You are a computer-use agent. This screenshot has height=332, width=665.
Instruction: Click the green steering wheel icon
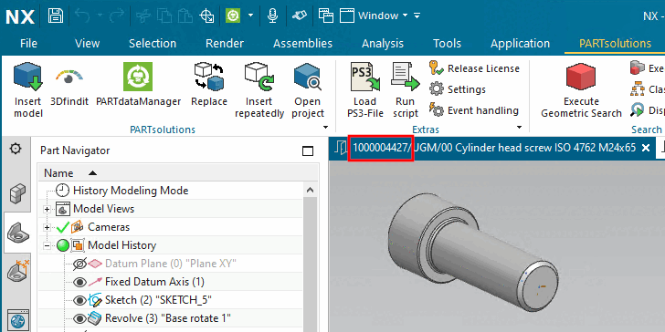(x=233, y=16)
